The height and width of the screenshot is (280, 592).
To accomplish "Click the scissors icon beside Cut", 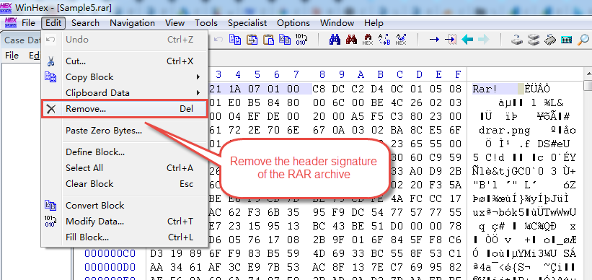I will point(50,61).
